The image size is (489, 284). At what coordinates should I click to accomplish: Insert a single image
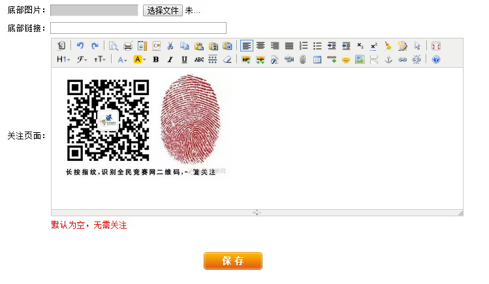click(x=246, y=59)
